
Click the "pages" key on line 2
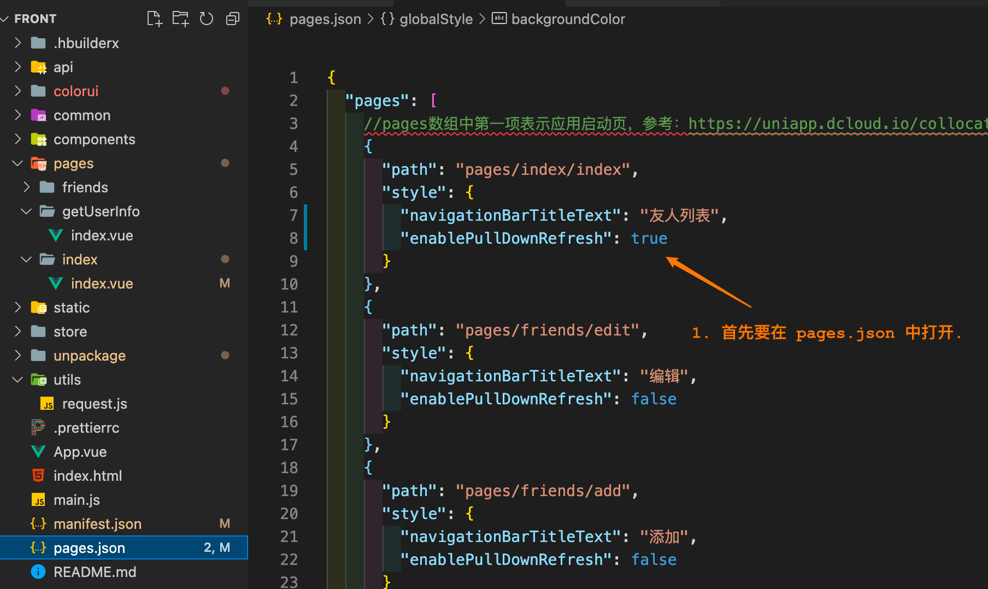377,101
